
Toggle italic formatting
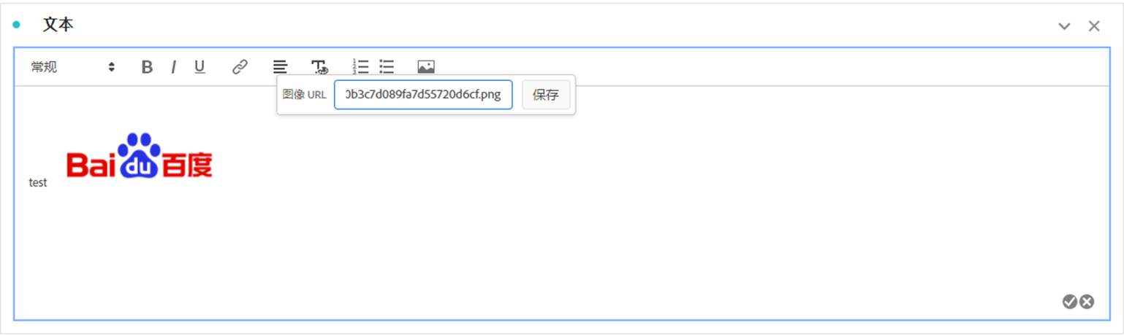click(x=173, y=67)
